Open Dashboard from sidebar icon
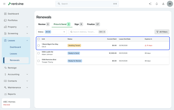The width and height of the screenshot is (174, 110). [5, 14]
